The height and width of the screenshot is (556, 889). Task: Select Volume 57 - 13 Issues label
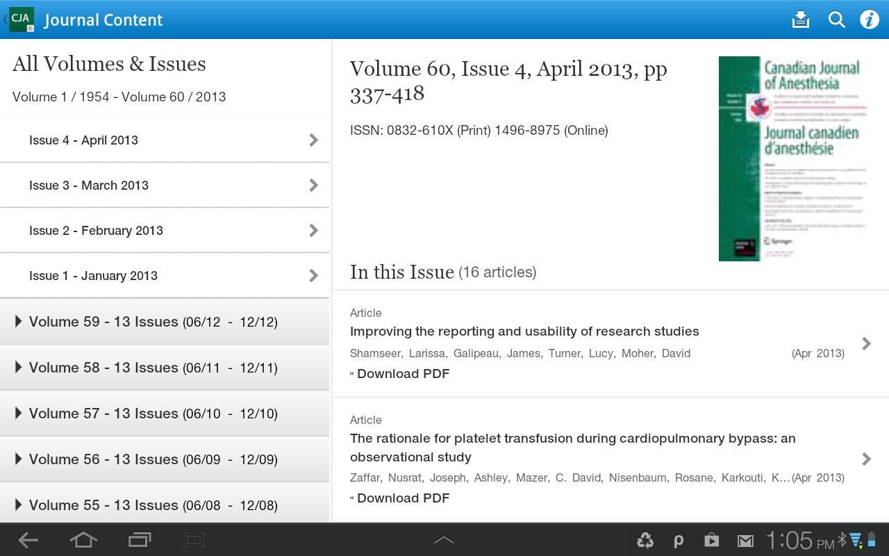[x=103, y=414]
